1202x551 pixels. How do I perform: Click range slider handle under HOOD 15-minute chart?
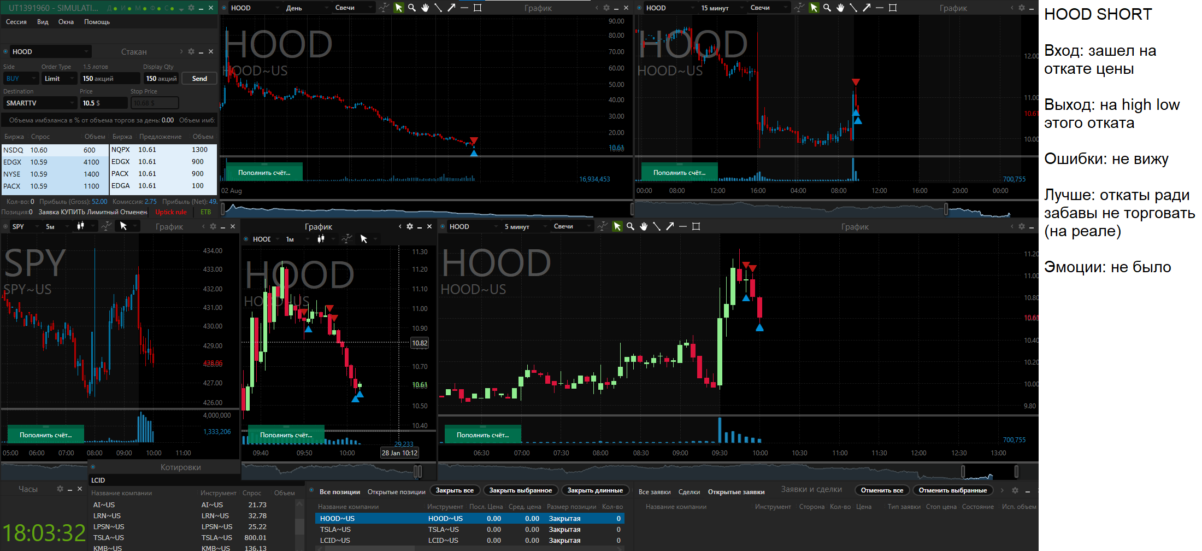(x=946, y=209)
